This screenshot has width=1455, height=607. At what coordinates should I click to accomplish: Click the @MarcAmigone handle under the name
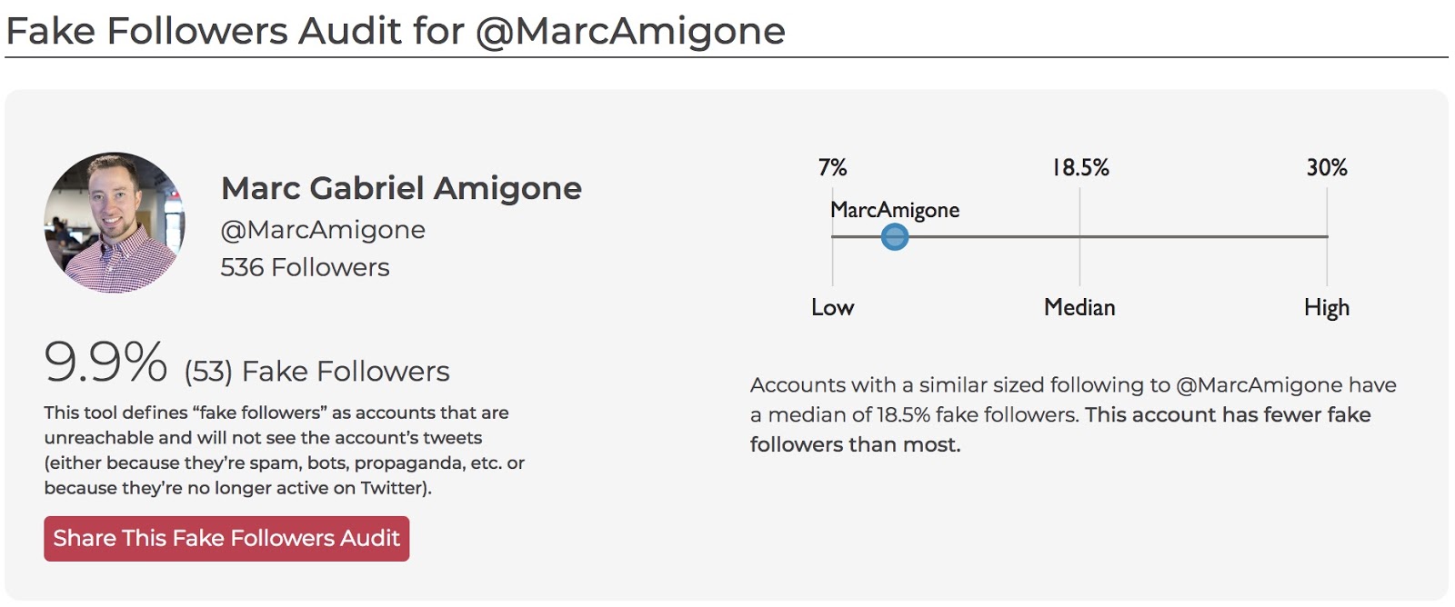pyautogui.click(x=323, y=230)
